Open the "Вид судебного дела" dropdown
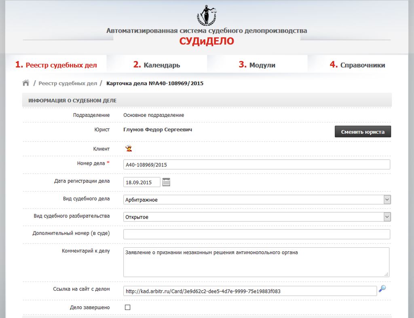This screenshot has height=318, width=414. [x=257, y=200]
